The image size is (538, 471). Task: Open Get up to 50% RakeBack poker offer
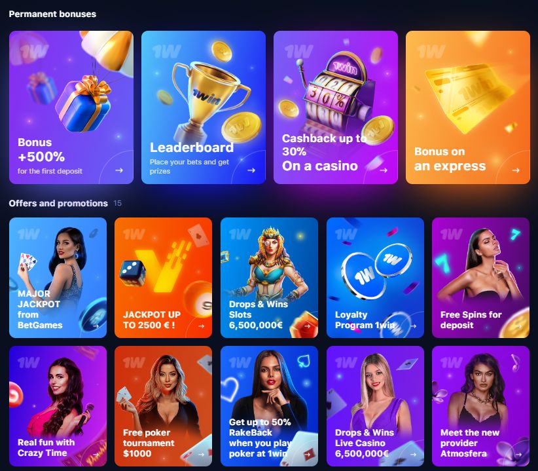click(x=269, y=406)
